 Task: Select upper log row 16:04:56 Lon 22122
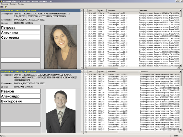pos(132,18)
